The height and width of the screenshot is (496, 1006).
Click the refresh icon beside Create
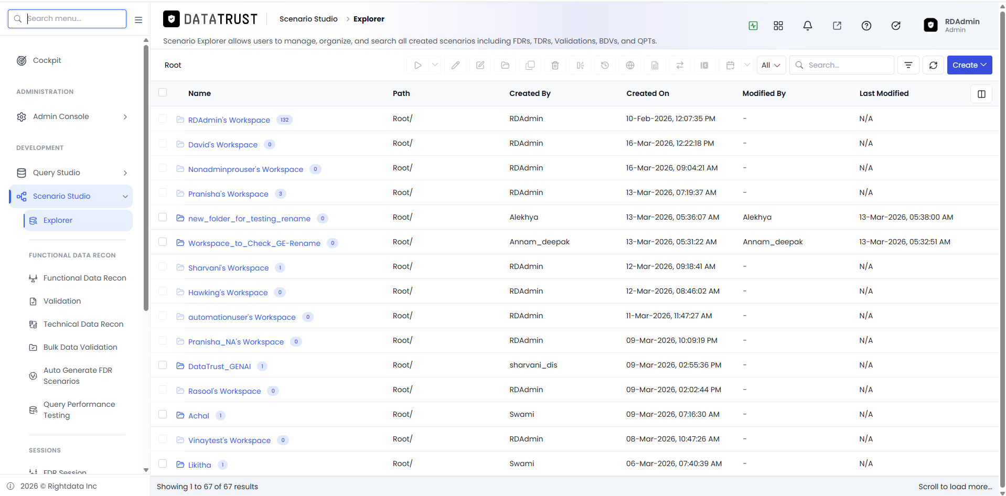933,65
